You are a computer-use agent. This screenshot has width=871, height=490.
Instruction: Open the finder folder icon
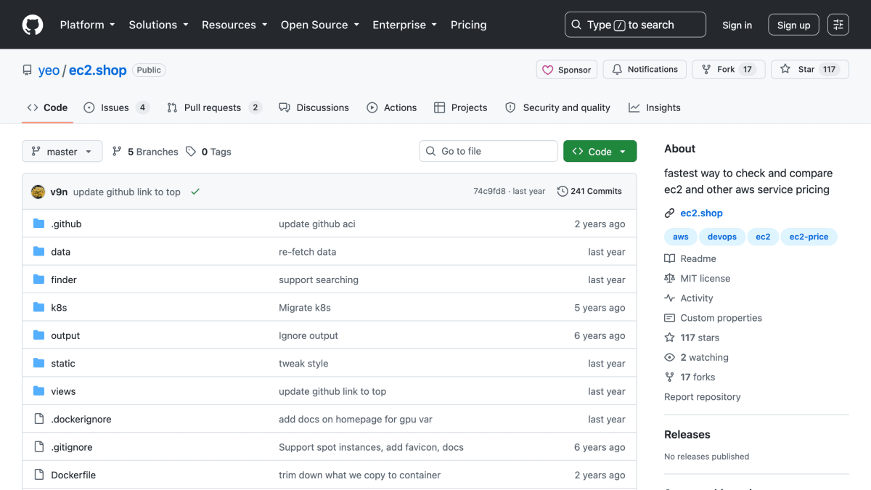39,279
